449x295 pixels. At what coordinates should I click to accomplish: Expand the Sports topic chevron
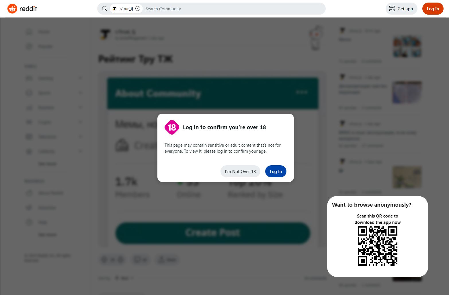80,93
